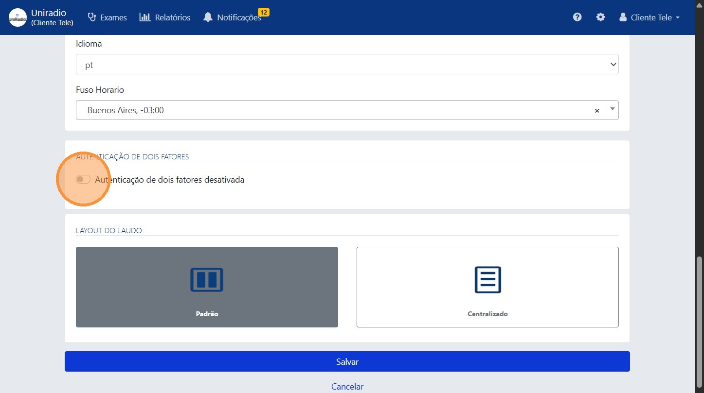Viewport: 704px width, 393px height.
Task: Select the Centralizado report layout
Action: coord(487,287)
